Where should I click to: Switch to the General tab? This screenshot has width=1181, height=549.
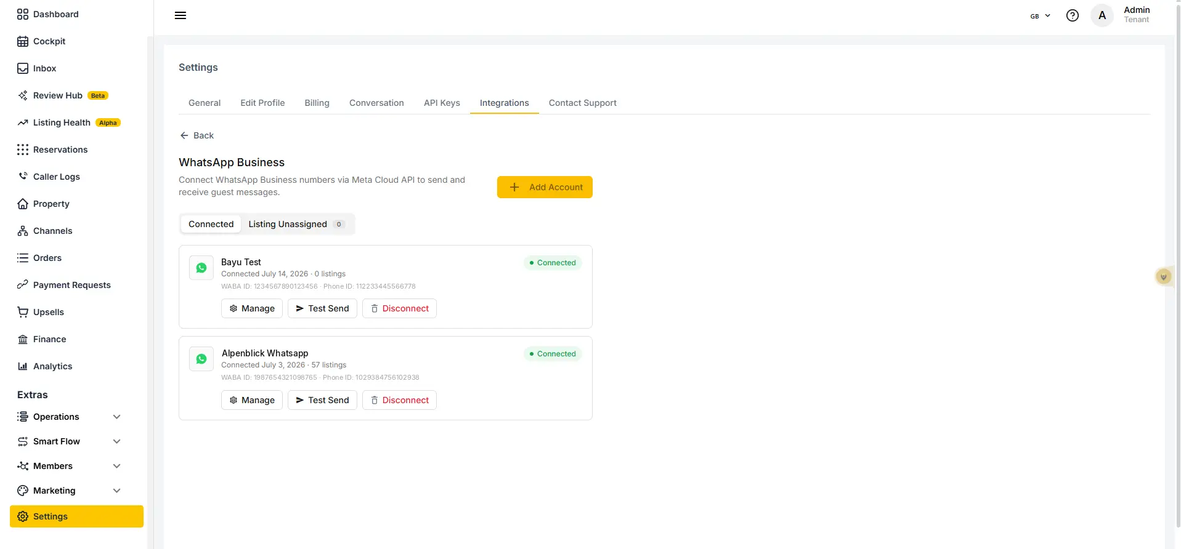[x=205, y=103]
